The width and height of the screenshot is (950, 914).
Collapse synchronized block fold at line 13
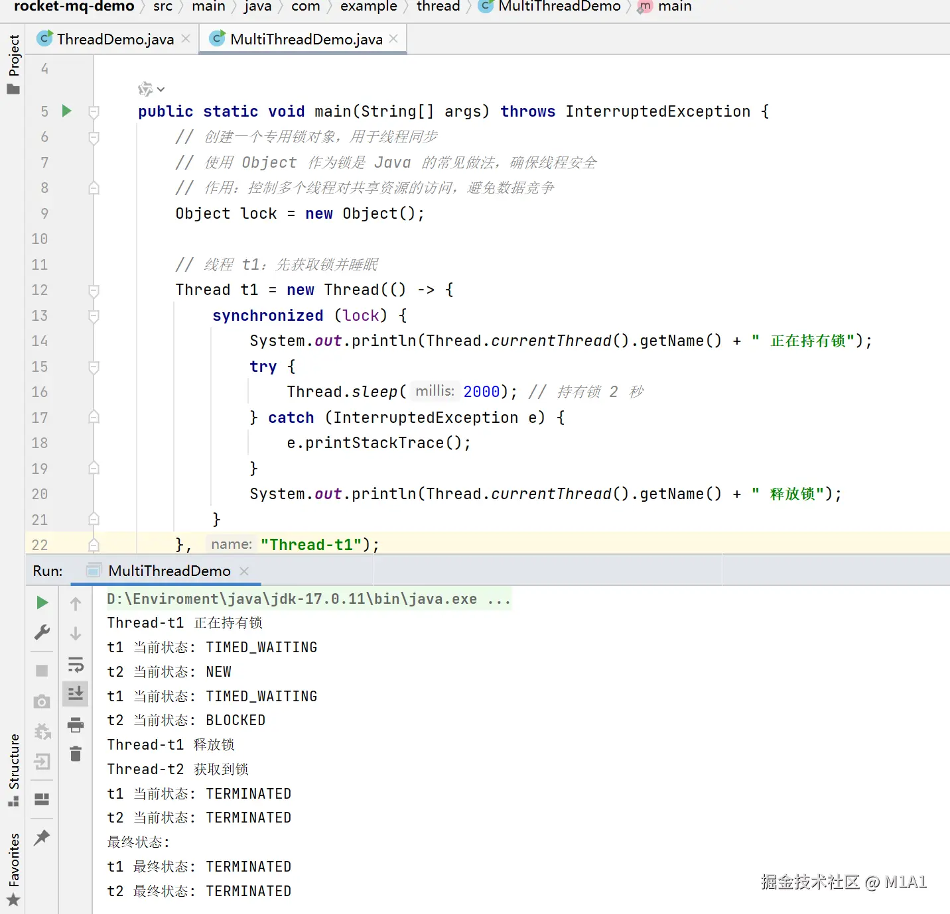pyautogui.click(x=94, y=315)
